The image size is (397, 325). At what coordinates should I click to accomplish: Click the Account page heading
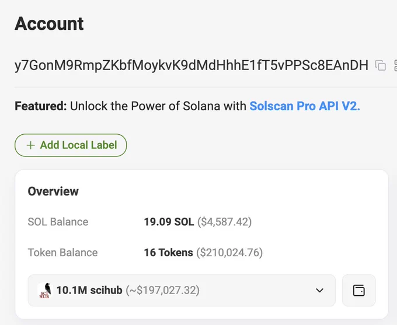pos(49,24)
